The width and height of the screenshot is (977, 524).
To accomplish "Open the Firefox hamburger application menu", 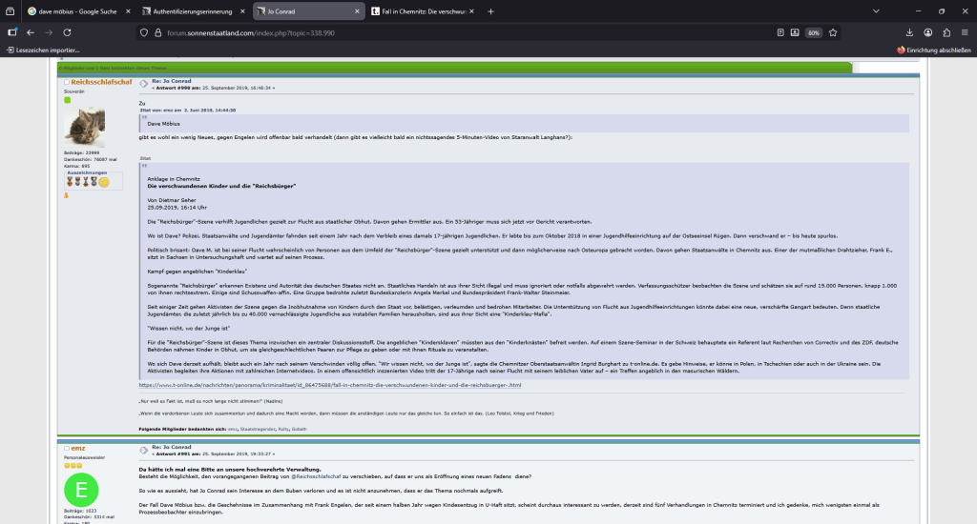I will (x=966, y=31).
